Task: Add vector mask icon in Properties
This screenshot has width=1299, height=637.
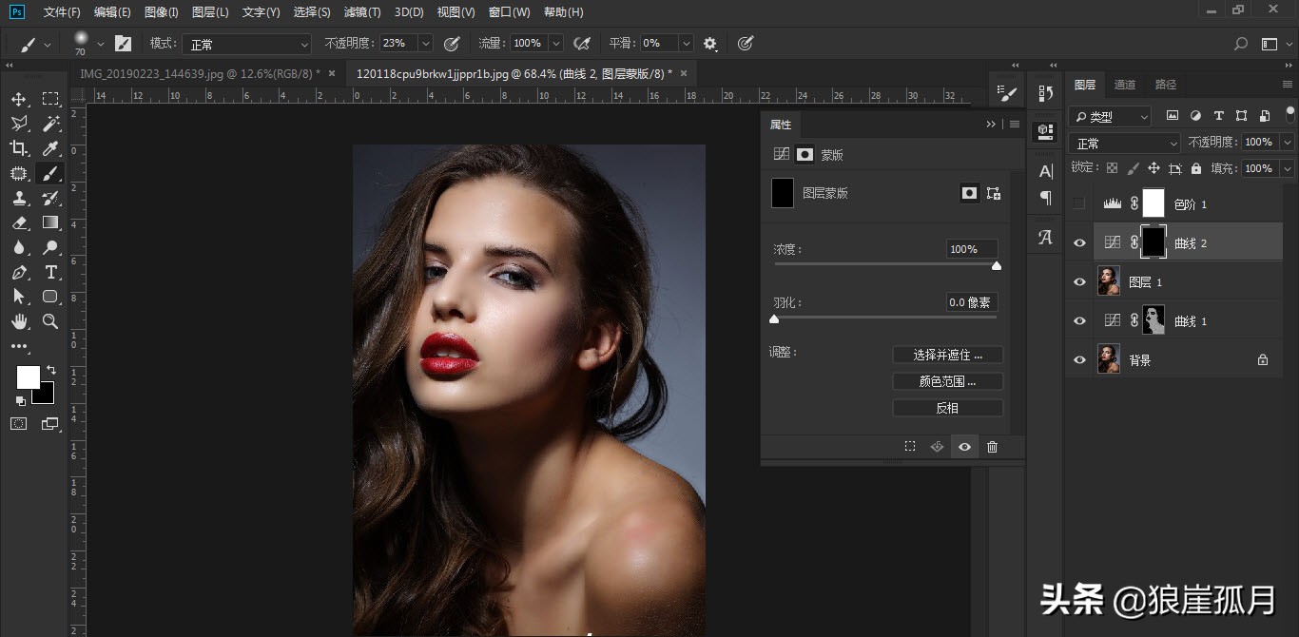Action: click(994, 193)
